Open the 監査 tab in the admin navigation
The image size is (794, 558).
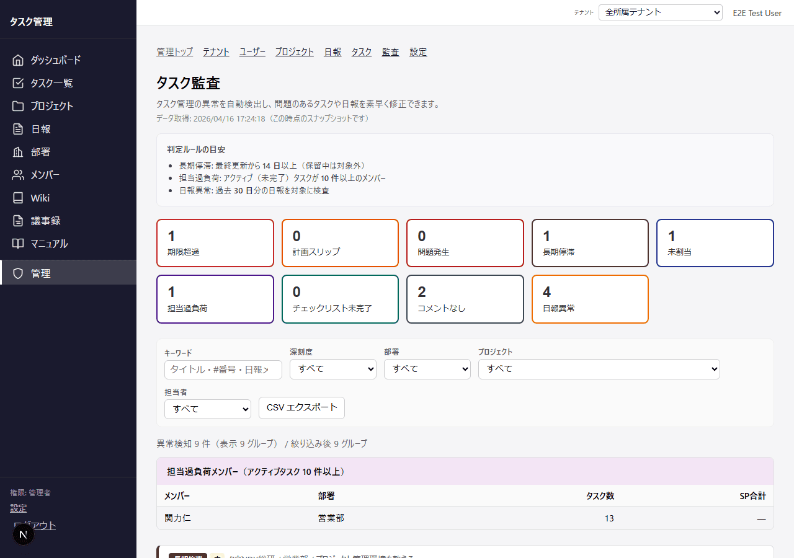[x=390, y=52]
